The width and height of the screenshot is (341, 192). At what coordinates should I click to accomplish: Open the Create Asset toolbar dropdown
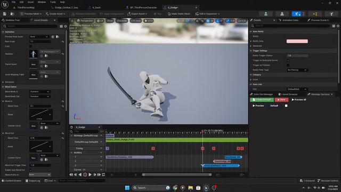55,14
